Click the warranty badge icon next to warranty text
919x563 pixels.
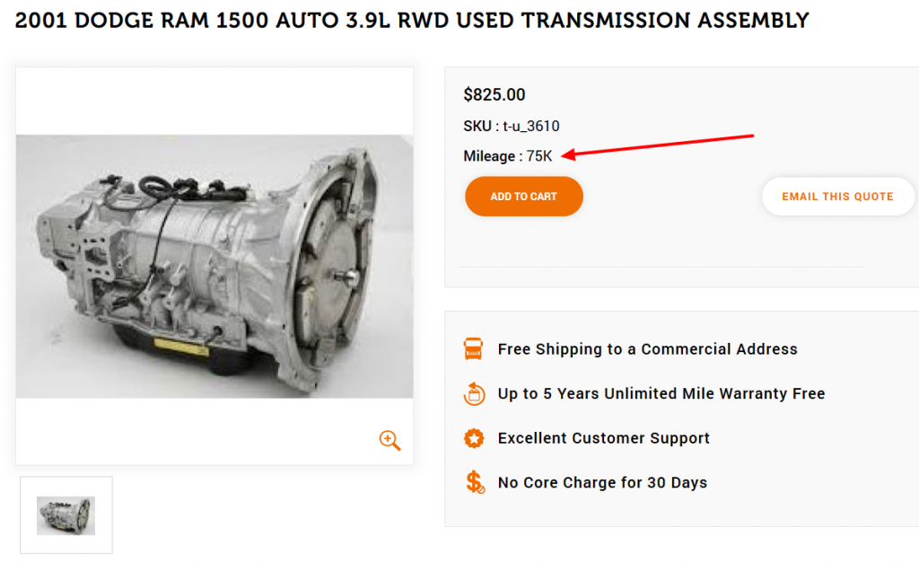(x=474, y=393)
